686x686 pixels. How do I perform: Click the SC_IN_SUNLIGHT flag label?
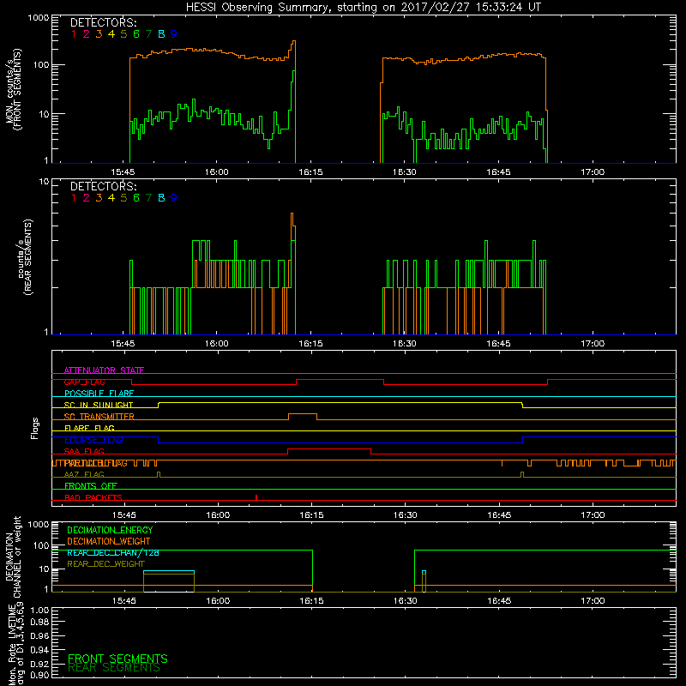[x=99, y=405]
